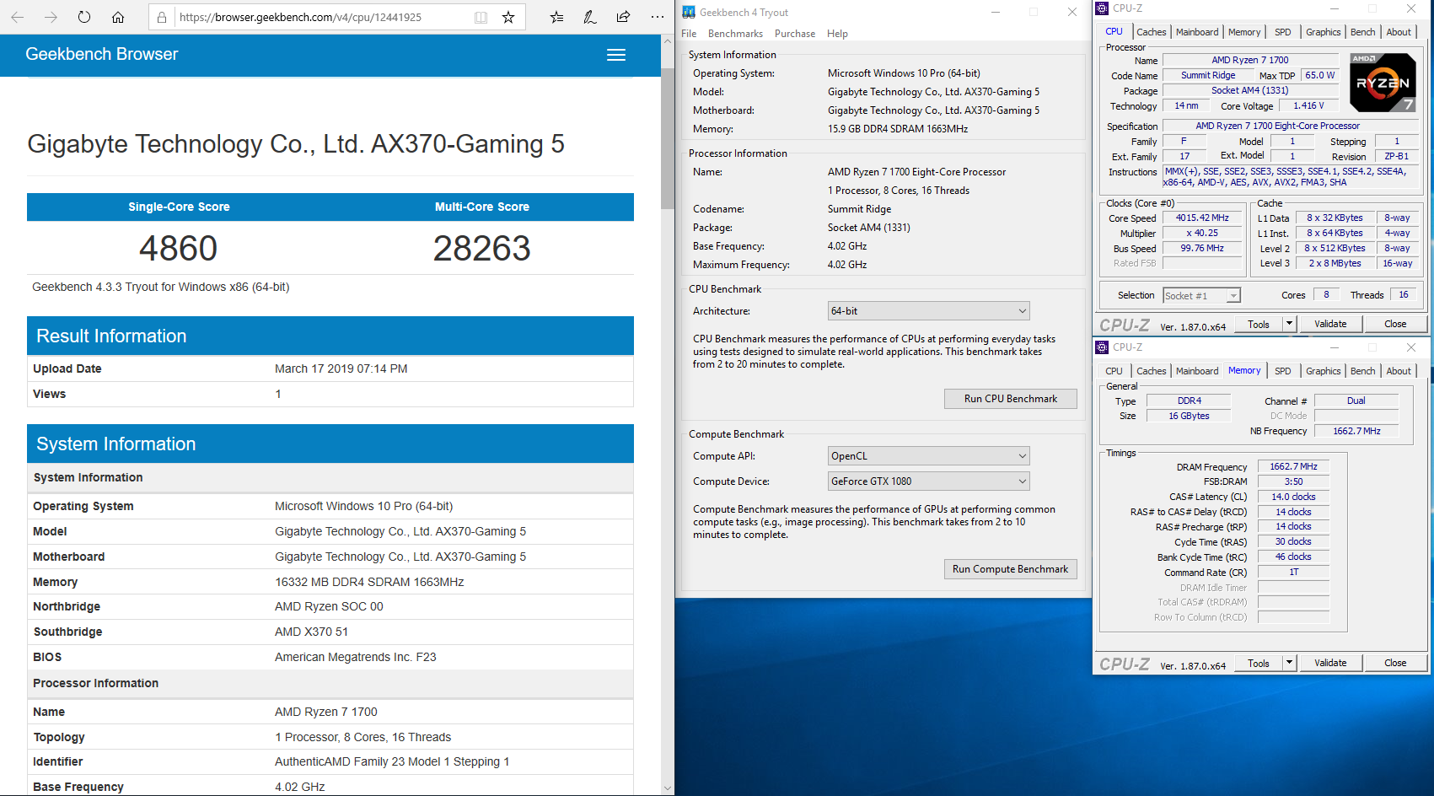
Task: Select the Upload Date March 17 2019 value
Action: point(341,368)
